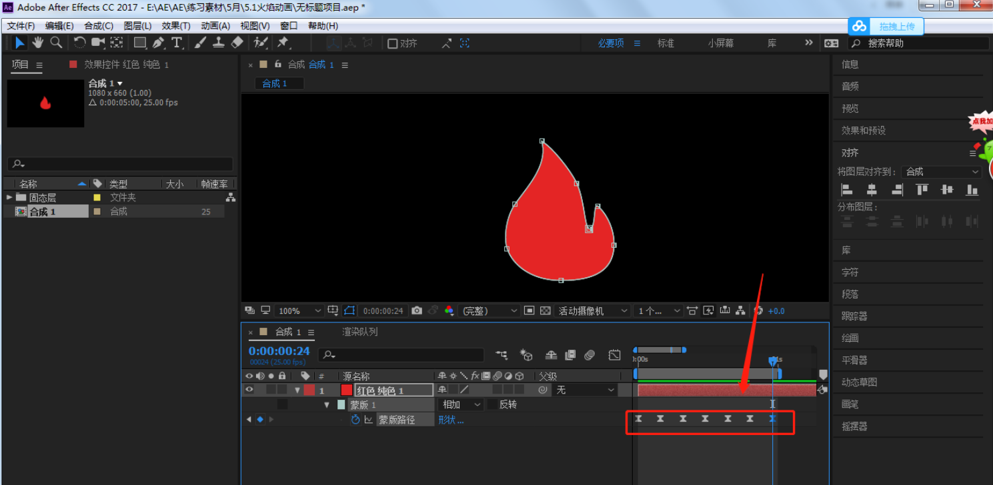Open the 效果和预设 panel
Viewport: 993px width, 485px height.
863,131
